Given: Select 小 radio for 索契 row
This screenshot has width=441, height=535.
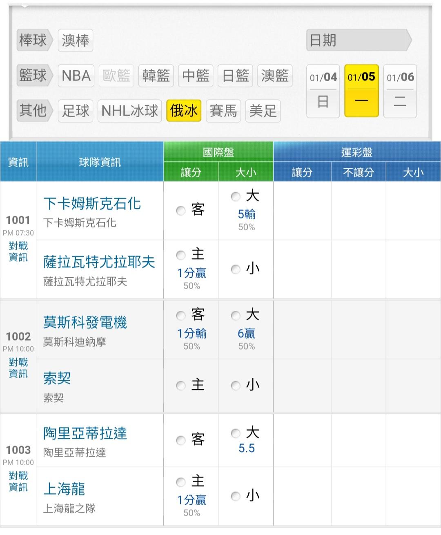Looking at the screenshot, I should 236,386.
